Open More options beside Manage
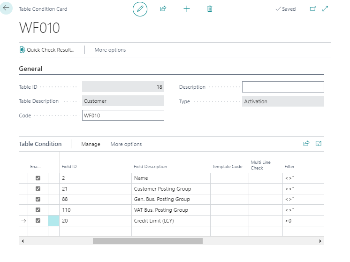Image resolution: width=350 pixels, height=262 pixels. 126,144
